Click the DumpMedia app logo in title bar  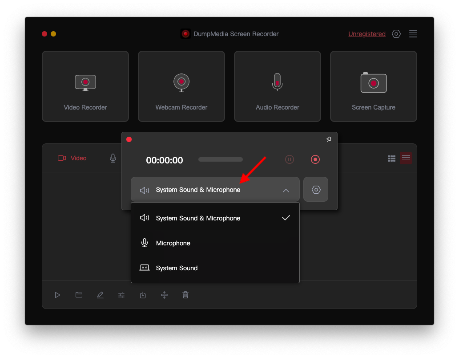[x=185, y=34]
